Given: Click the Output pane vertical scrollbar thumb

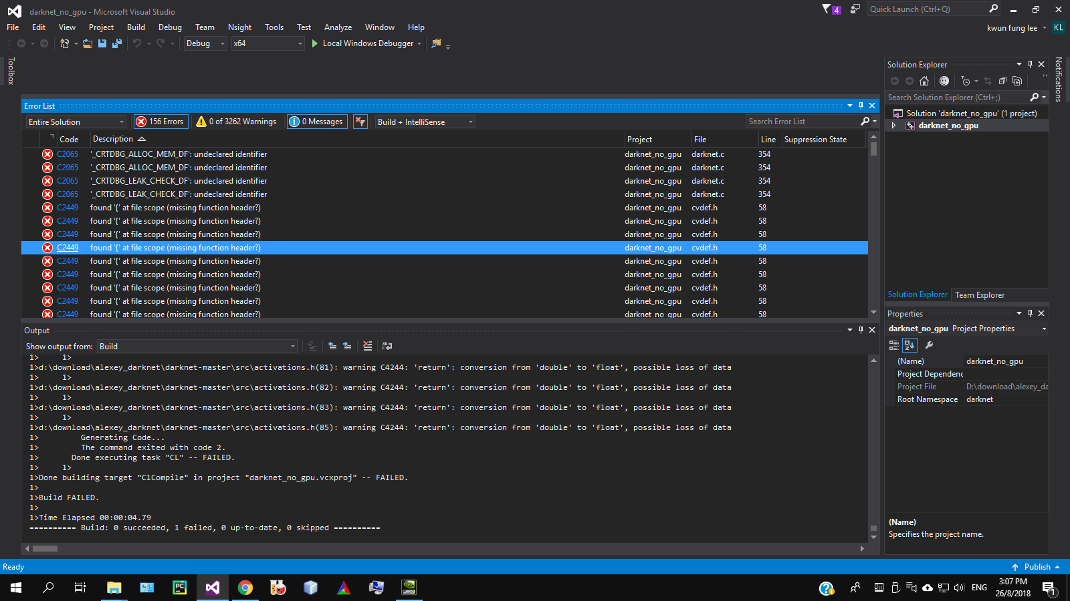Looking at the screenshot, I should coord(873,528).
